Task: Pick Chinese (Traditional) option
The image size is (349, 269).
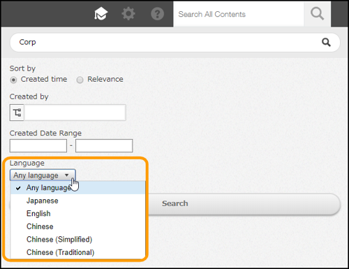Action: coord(78,252)
